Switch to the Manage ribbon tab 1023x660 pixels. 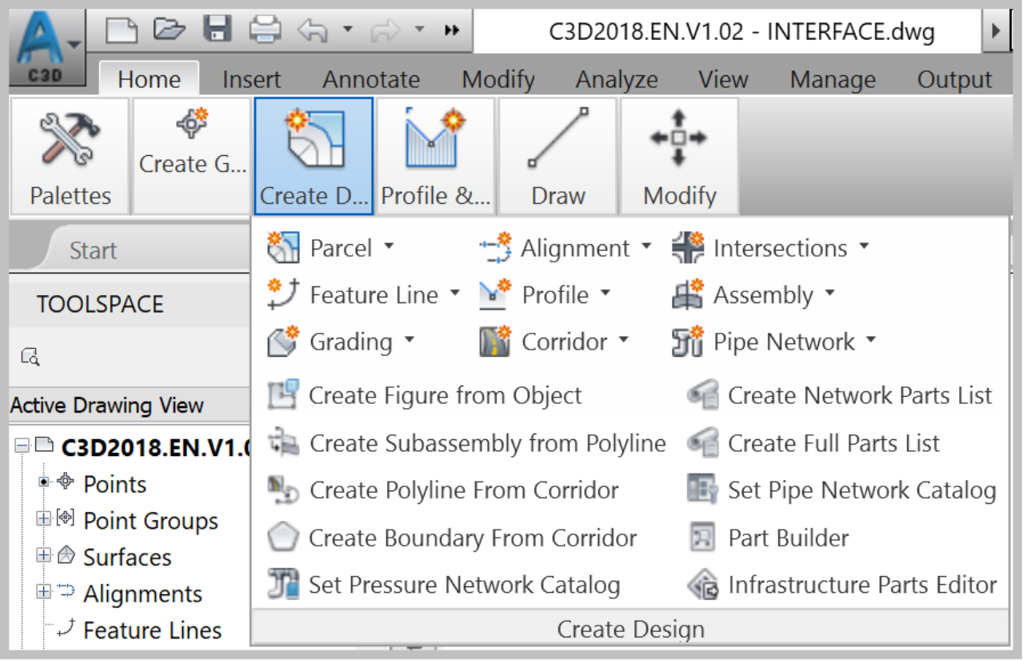(833, 79)
